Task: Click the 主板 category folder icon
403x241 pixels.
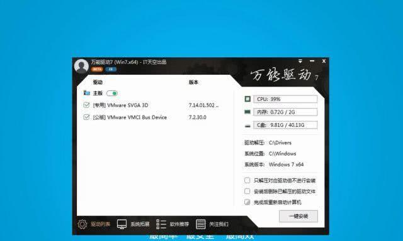Action: pyautogui.click(x=87, y=93)
